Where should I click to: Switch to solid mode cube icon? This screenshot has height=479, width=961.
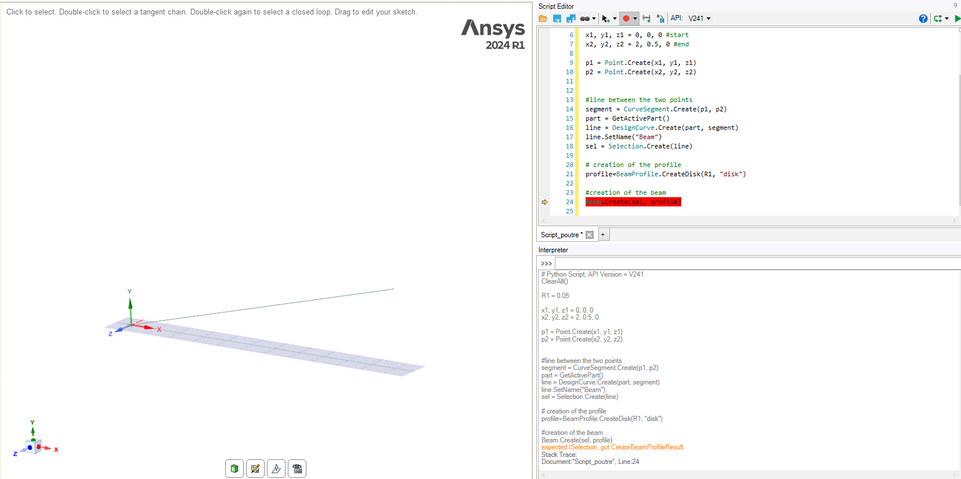[x=234, y=469]
